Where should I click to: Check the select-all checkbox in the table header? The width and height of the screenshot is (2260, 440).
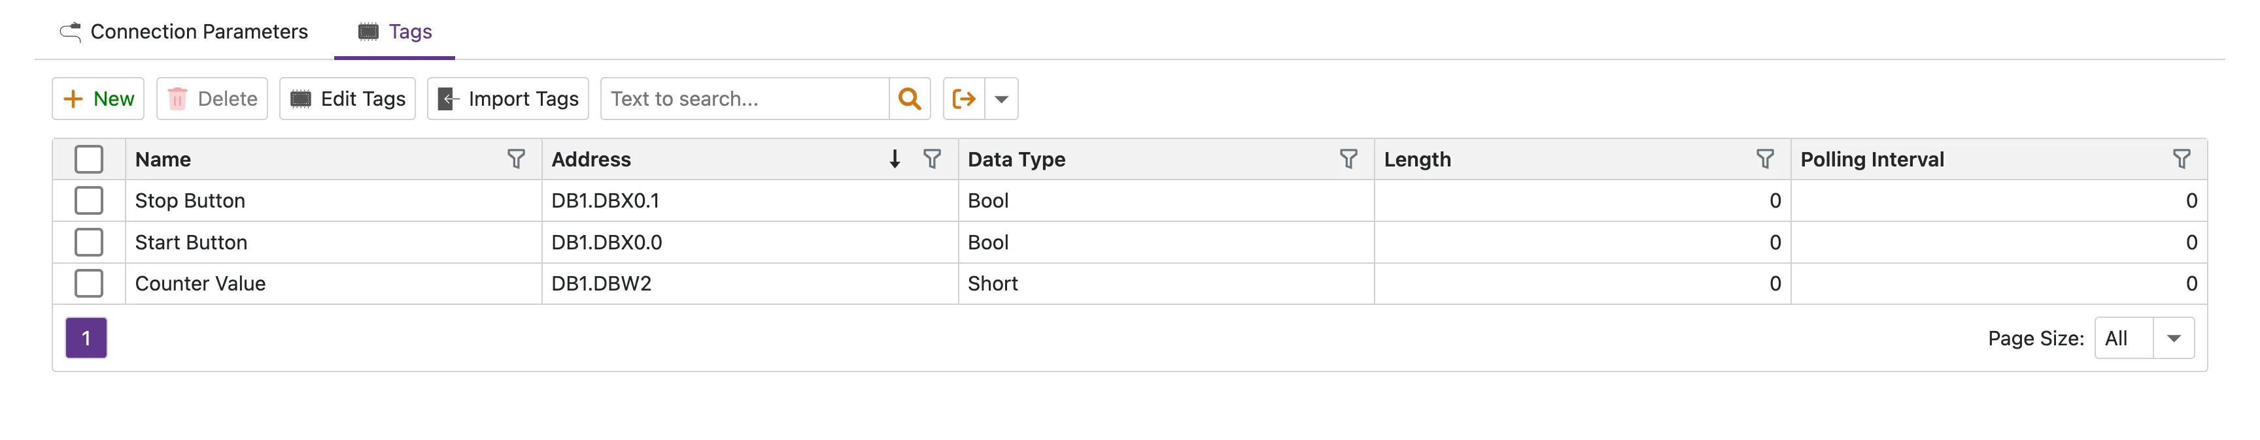89,159
